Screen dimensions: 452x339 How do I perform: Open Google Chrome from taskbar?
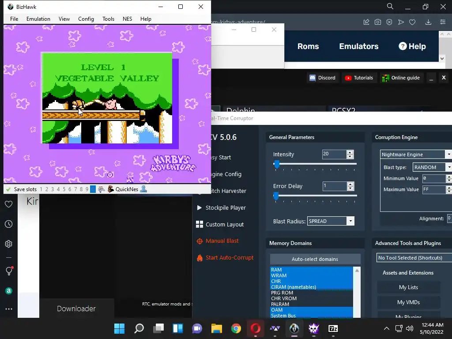point(236,328)
